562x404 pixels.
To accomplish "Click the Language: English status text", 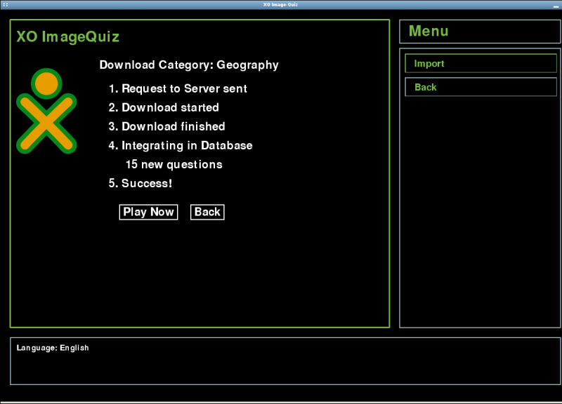I will tap(53, 348).
